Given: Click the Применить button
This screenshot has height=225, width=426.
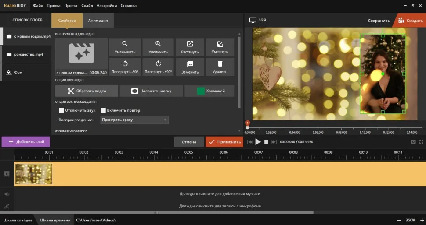Looking at the screenshot, I should point(224,142).
